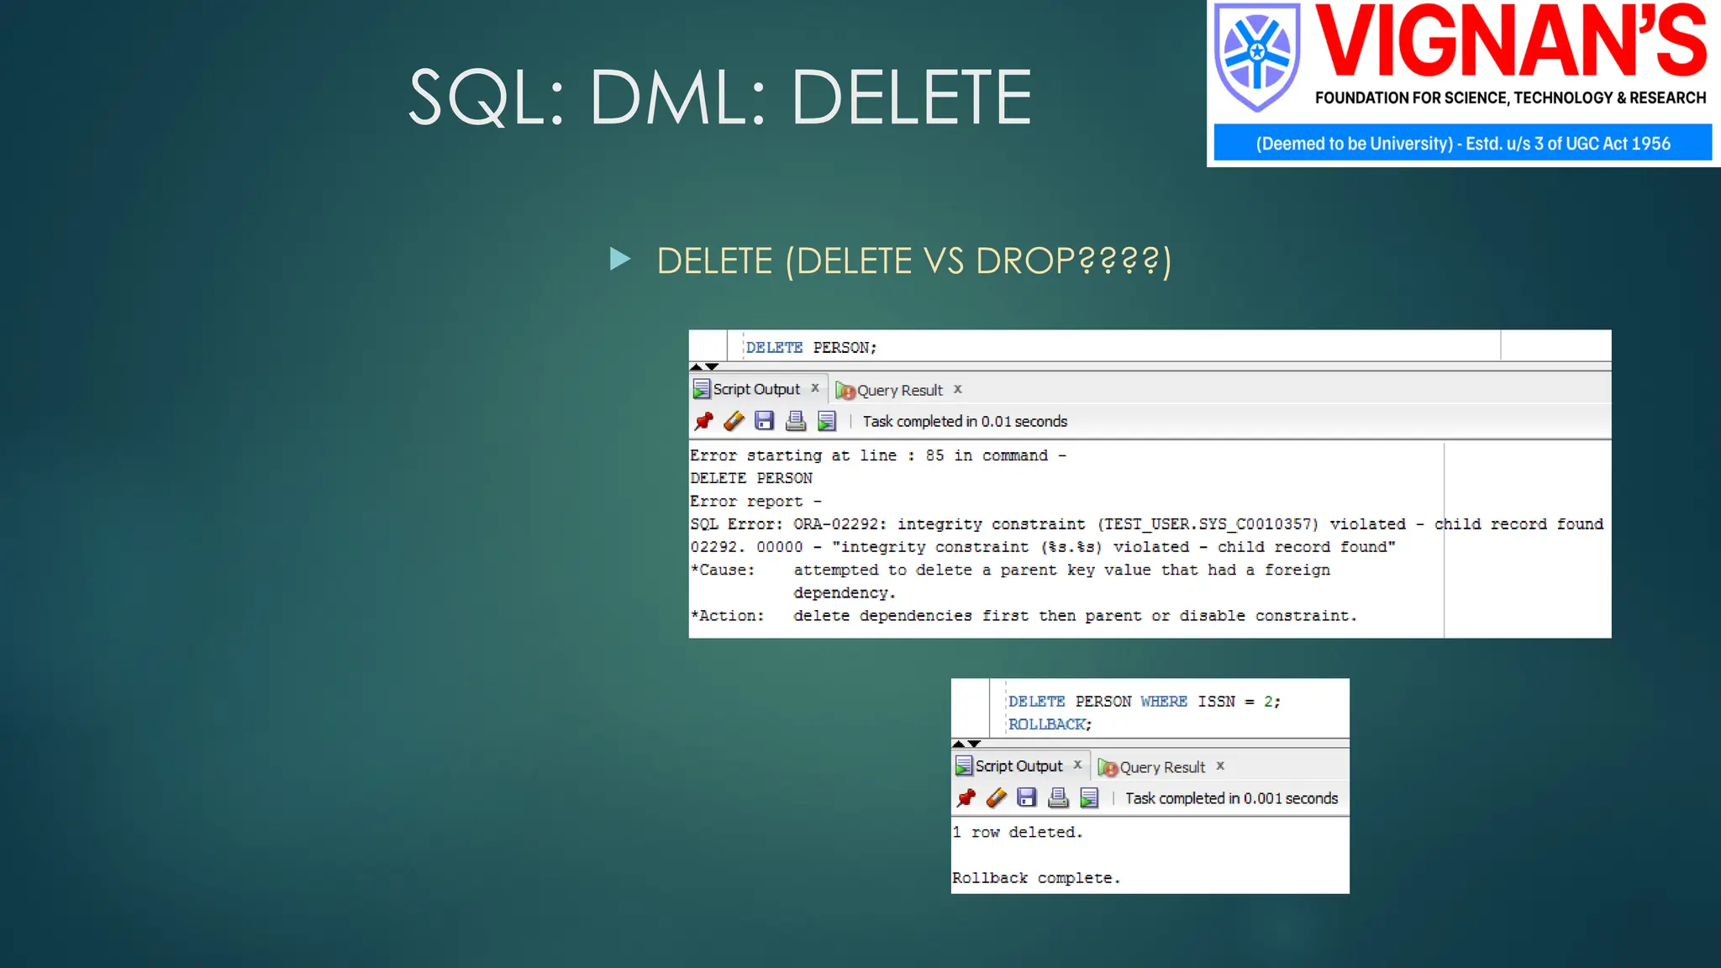Close upper Query Result tab
1721x968 pixels.
pos(958,389)
